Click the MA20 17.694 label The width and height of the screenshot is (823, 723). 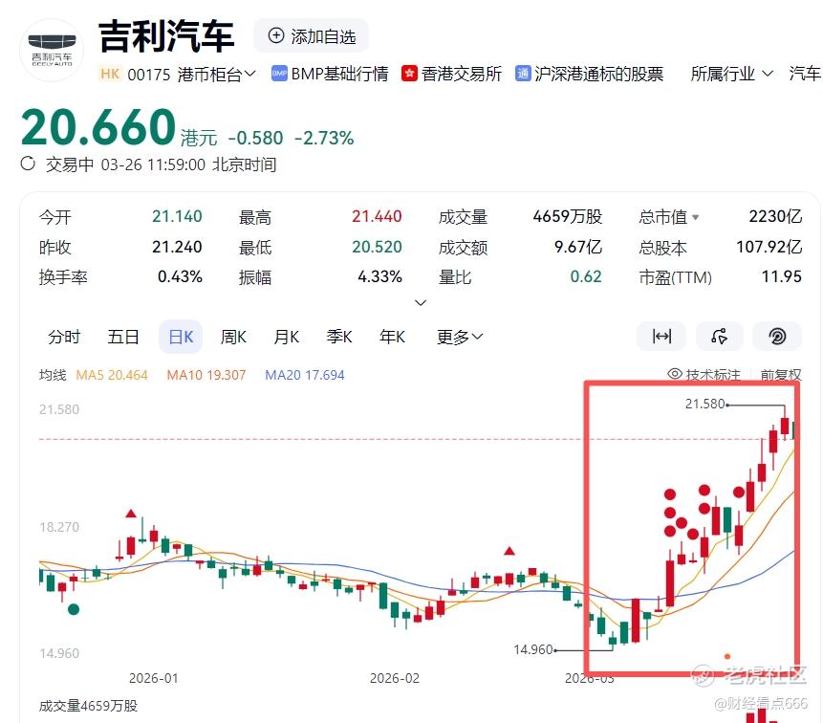(304, 375)
